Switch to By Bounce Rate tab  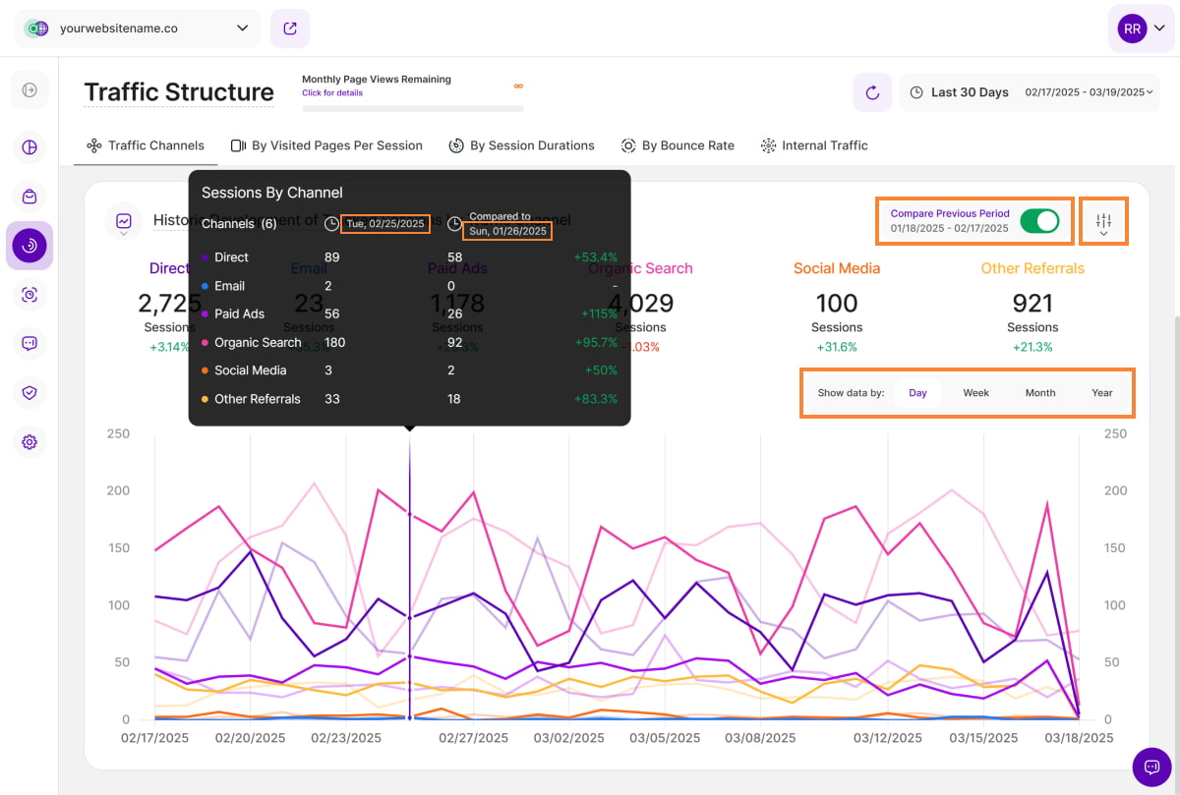(678, 145)
